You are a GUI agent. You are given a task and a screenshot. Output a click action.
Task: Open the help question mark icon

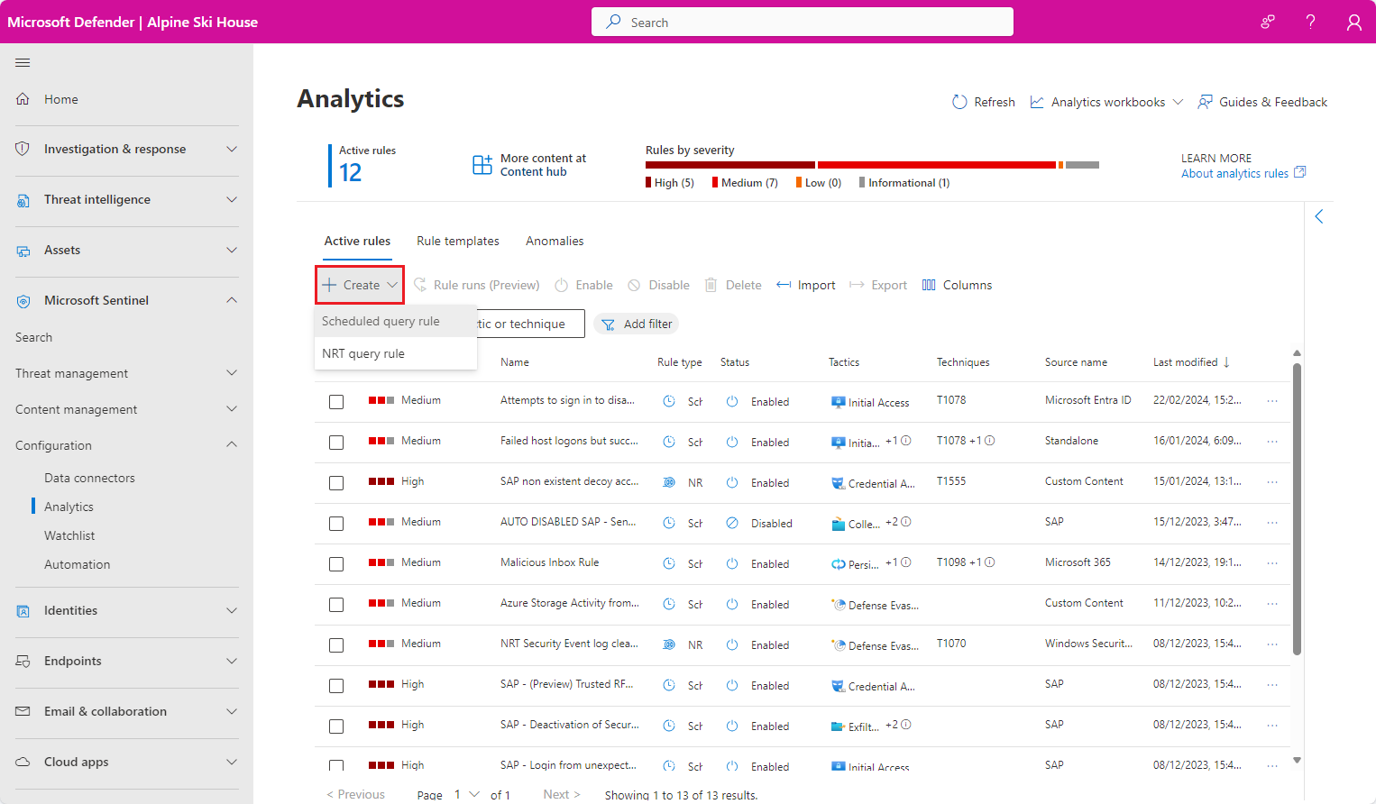[x=1311, y=22]
